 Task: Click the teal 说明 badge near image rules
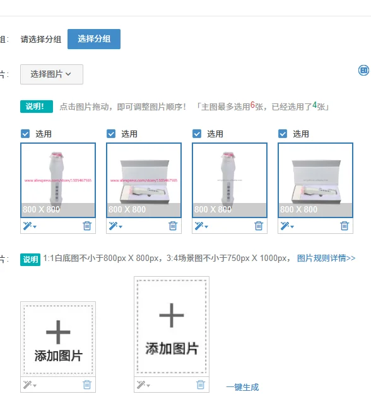coord(30,259)
